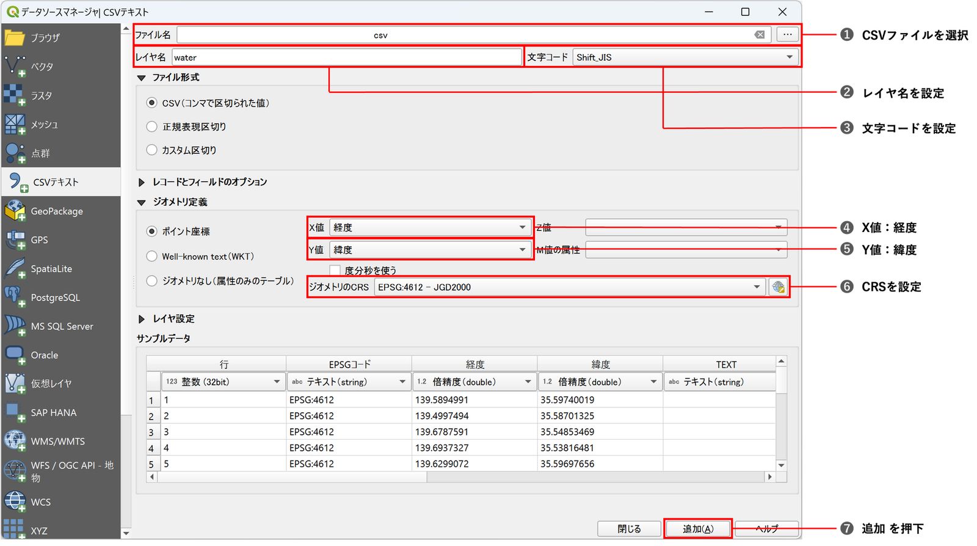Image resolution: width=977 pixels, height=546 pixels.
Task: Collapse the ジオメトリ定義 section
Action: pyautogui.click(x=142, y=202)
